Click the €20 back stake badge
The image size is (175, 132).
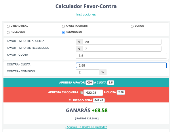coord(90,83)
